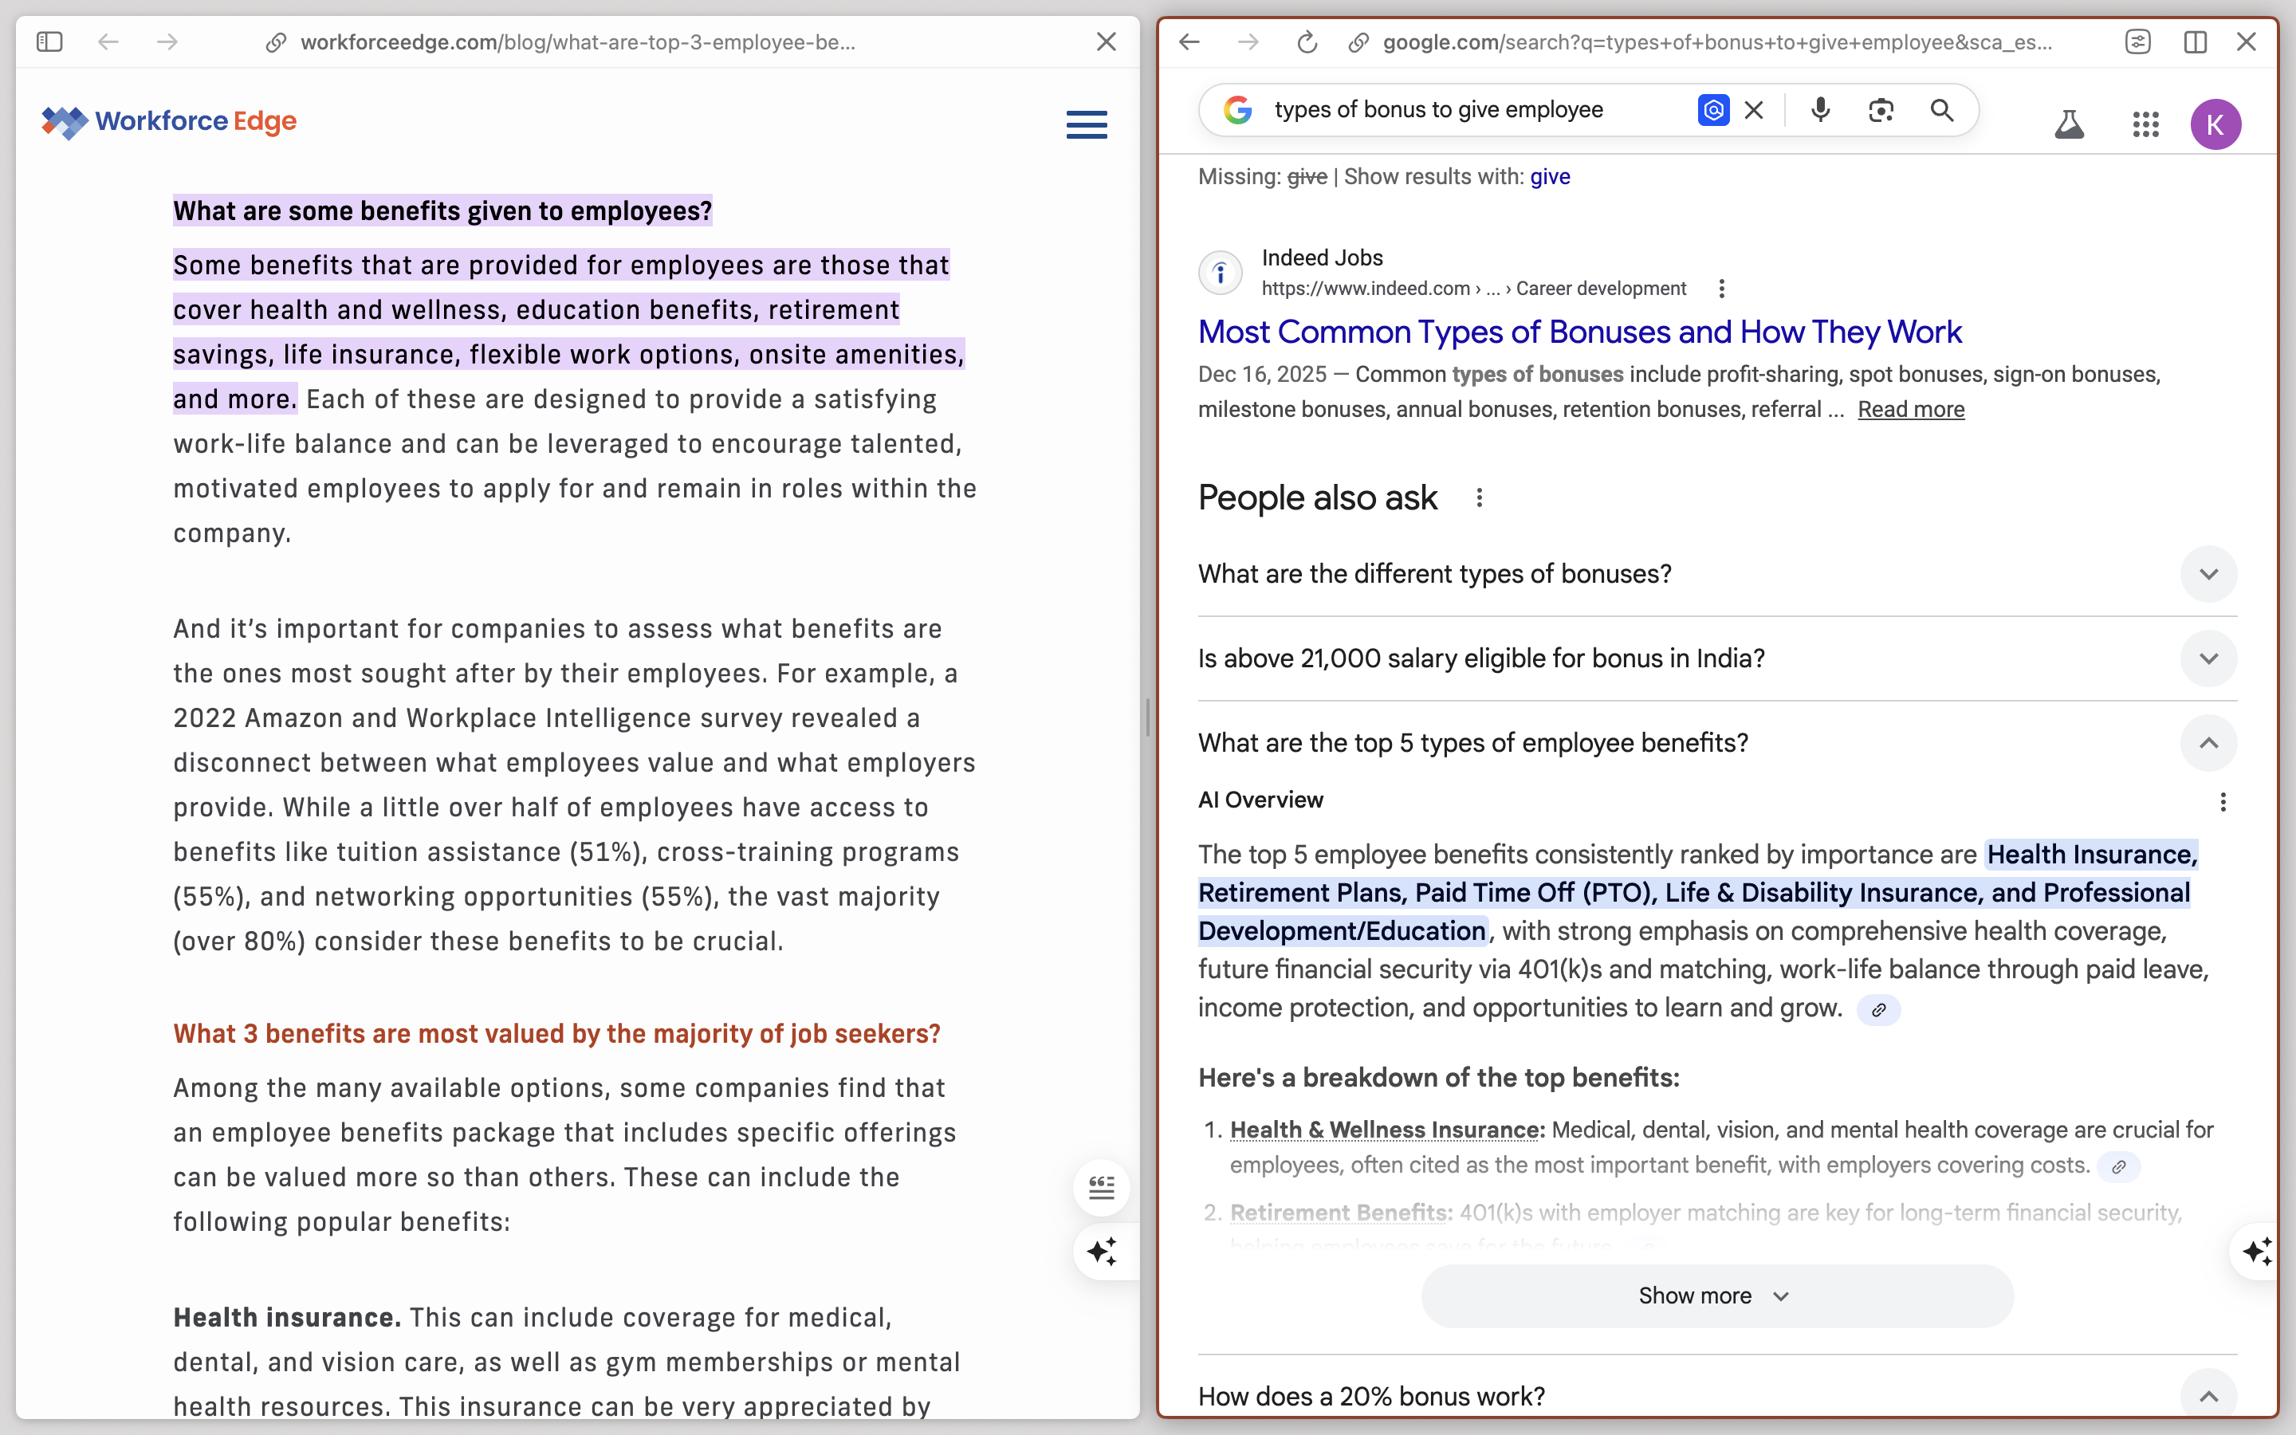Expand "What are the different types of bonuses?"
Screen dimensions: 2296x1435
(2208, 574)
